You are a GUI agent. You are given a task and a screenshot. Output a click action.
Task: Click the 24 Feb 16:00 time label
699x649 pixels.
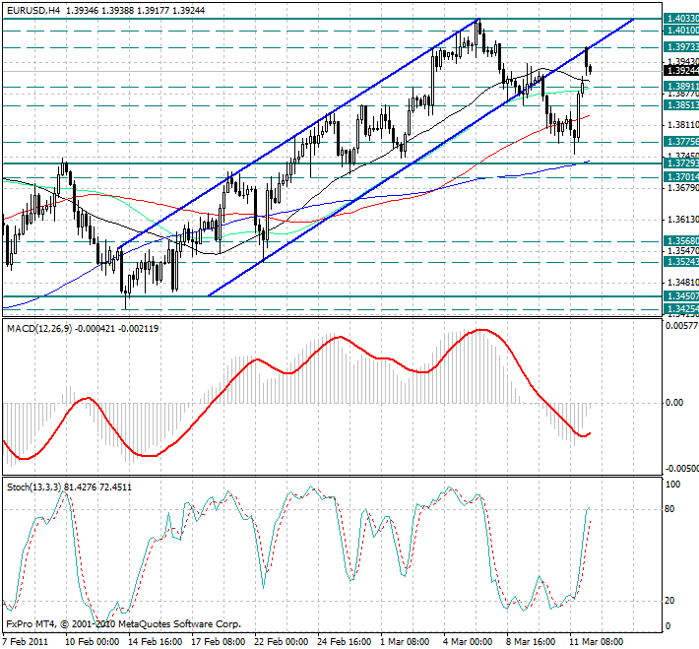[345, 642]
